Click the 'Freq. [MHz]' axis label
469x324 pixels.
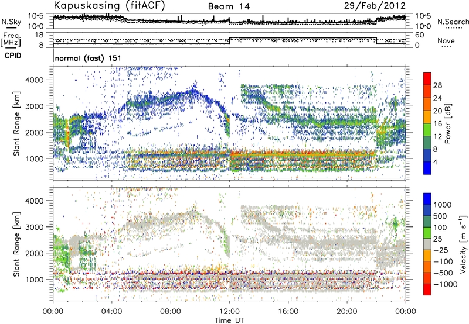pyautogui.click(x=11, y=39)
